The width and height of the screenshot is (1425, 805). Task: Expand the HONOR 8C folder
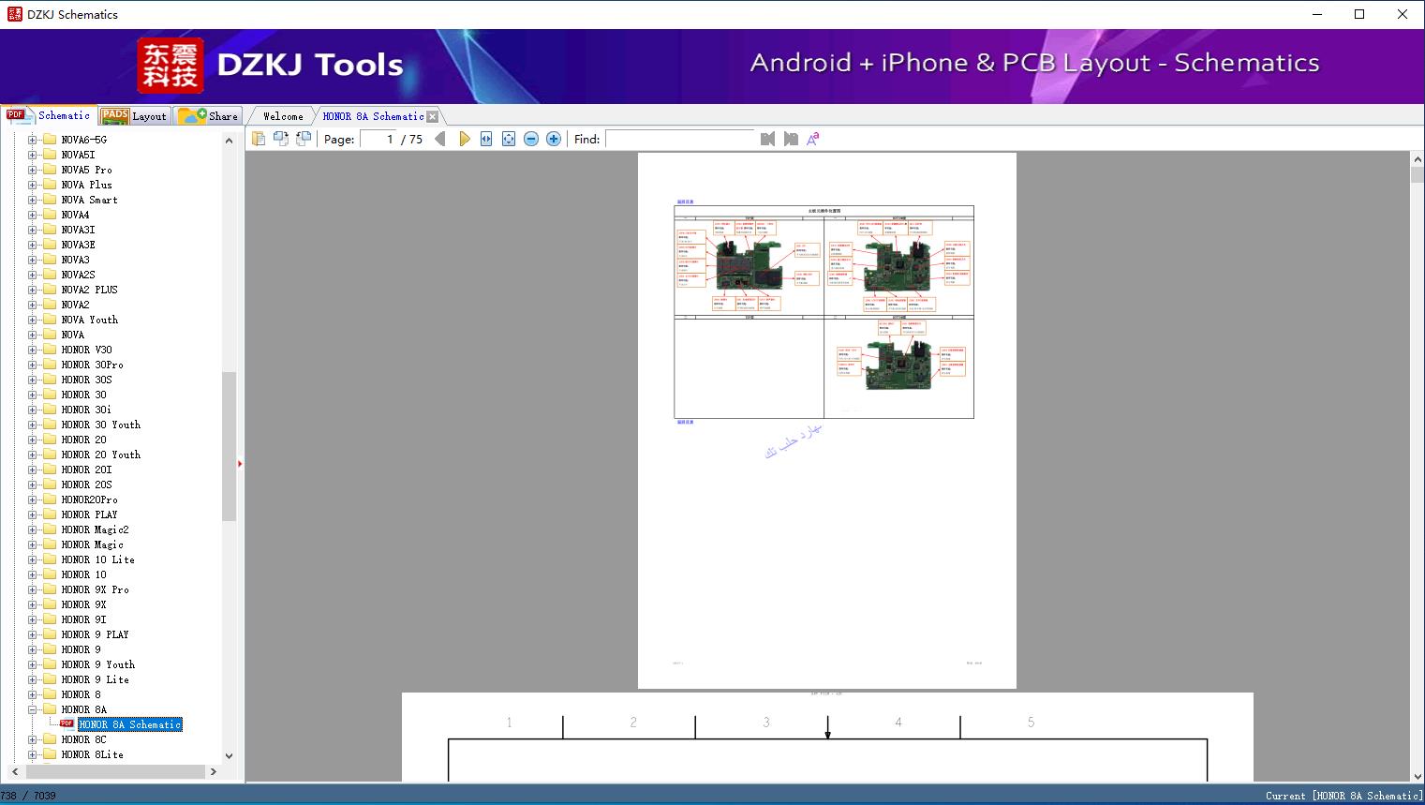click(32, 739)
